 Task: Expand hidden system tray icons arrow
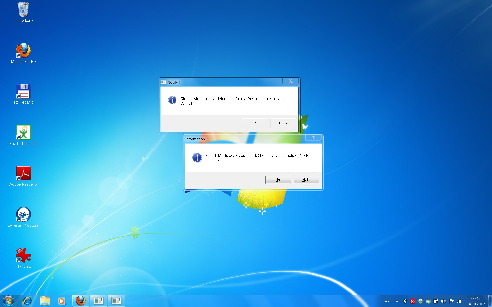[x=397, y=301]
